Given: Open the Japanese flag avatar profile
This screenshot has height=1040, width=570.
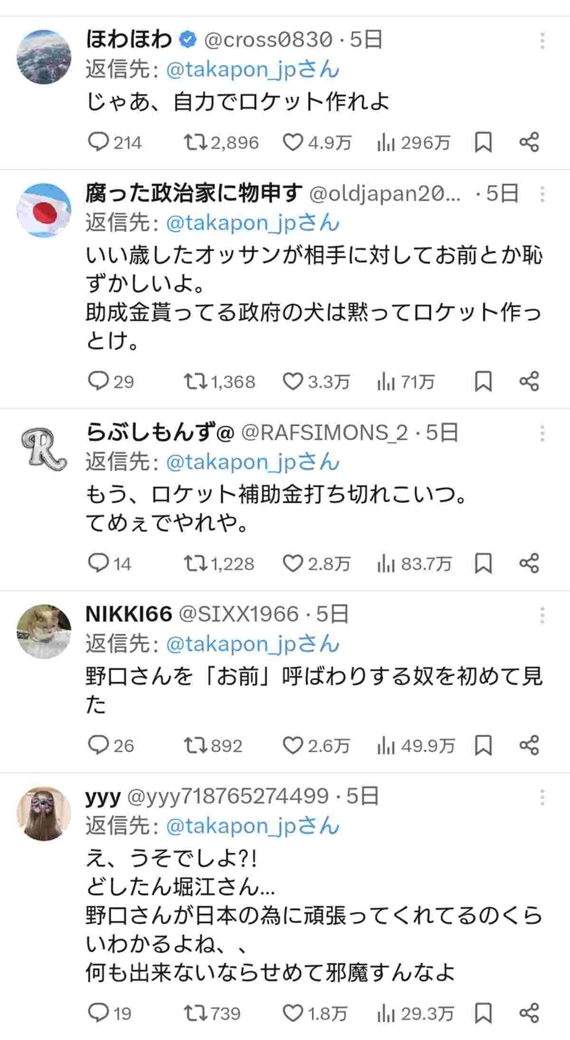Looking at the screenshot, I should point(44,210).
